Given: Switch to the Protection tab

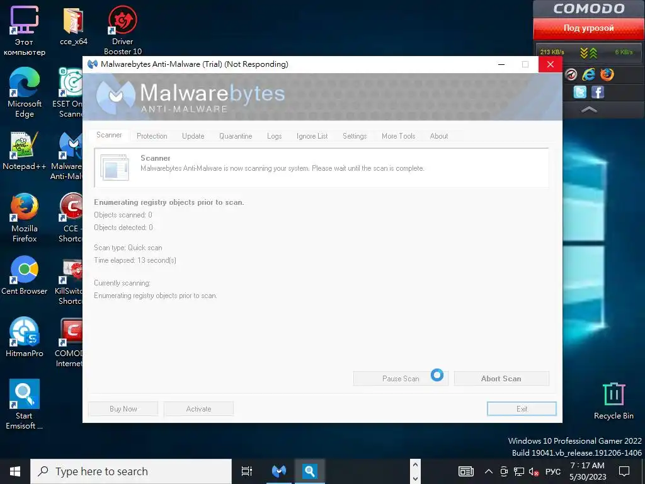Looking at the screenshot, I should pos(152,136).
